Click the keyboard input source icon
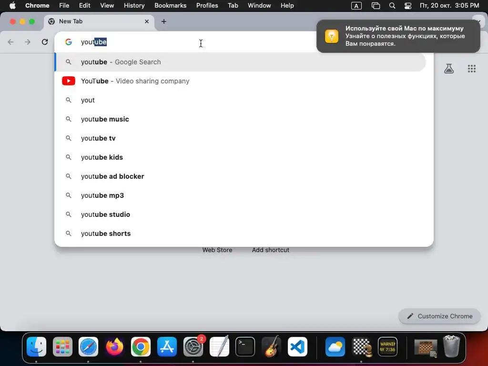The image size is (488, 366). [x=356, y=6]
